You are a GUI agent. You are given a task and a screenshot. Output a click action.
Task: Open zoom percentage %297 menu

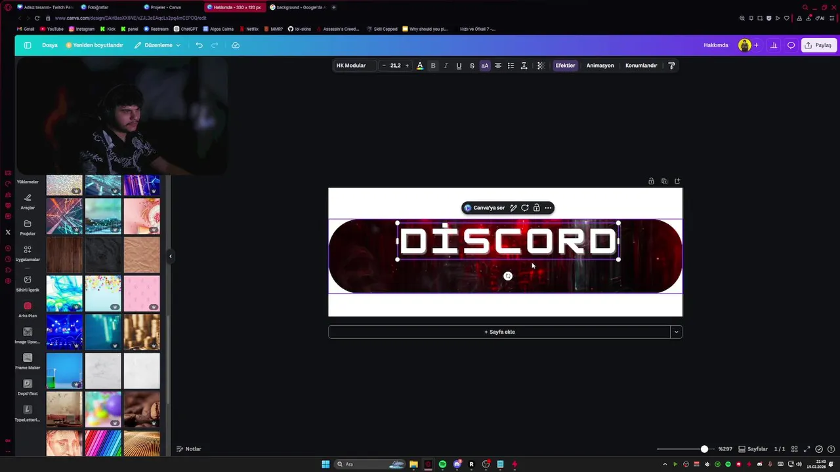point(725,449)
